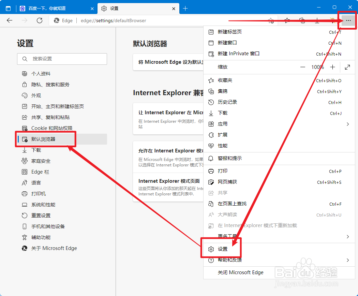
Task: Open 重置设置 from the sidebar
Action: [x=41, y=215]
